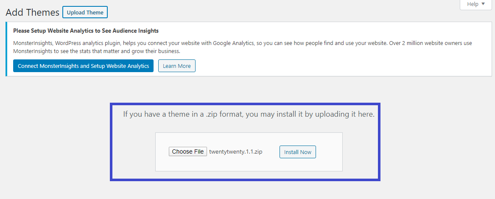The image size is (495, 199).
Task: Click Choose File to browse themes
Action: tap(188, 151)
